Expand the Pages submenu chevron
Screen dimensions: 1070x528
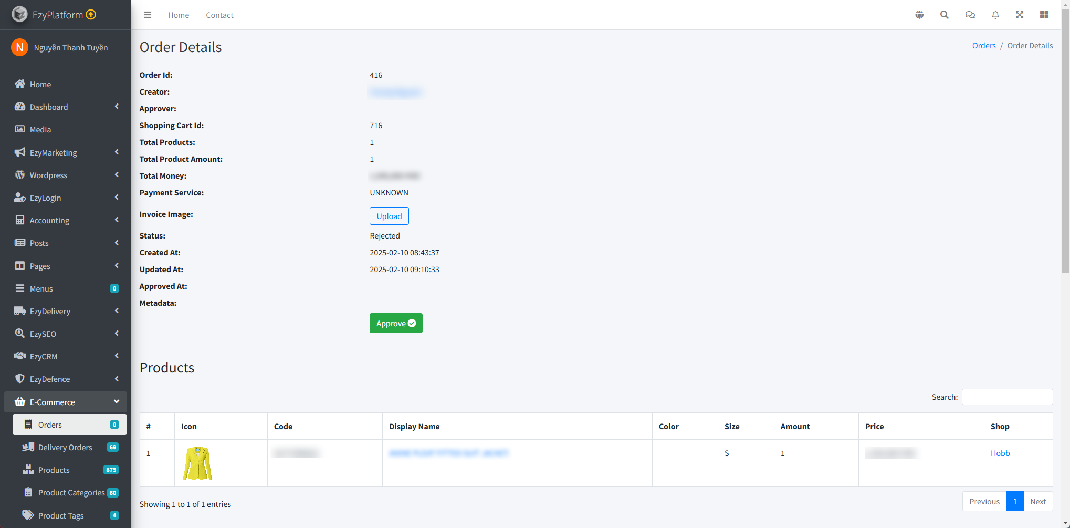point(117,266)
